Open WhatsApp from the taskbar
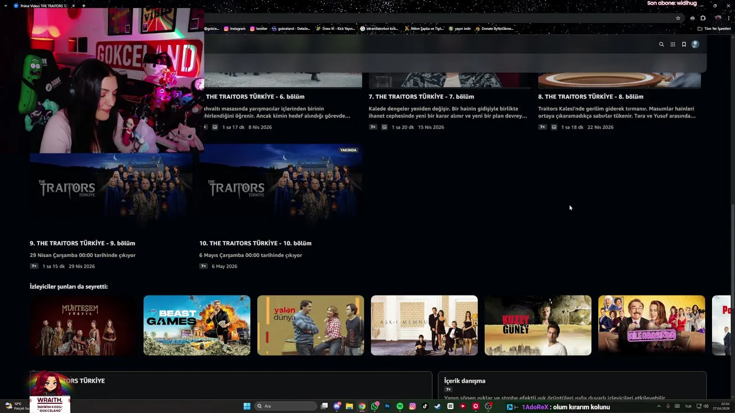Image resolution: width=735 pixels, height=413 pixels. tap(374, 406)
